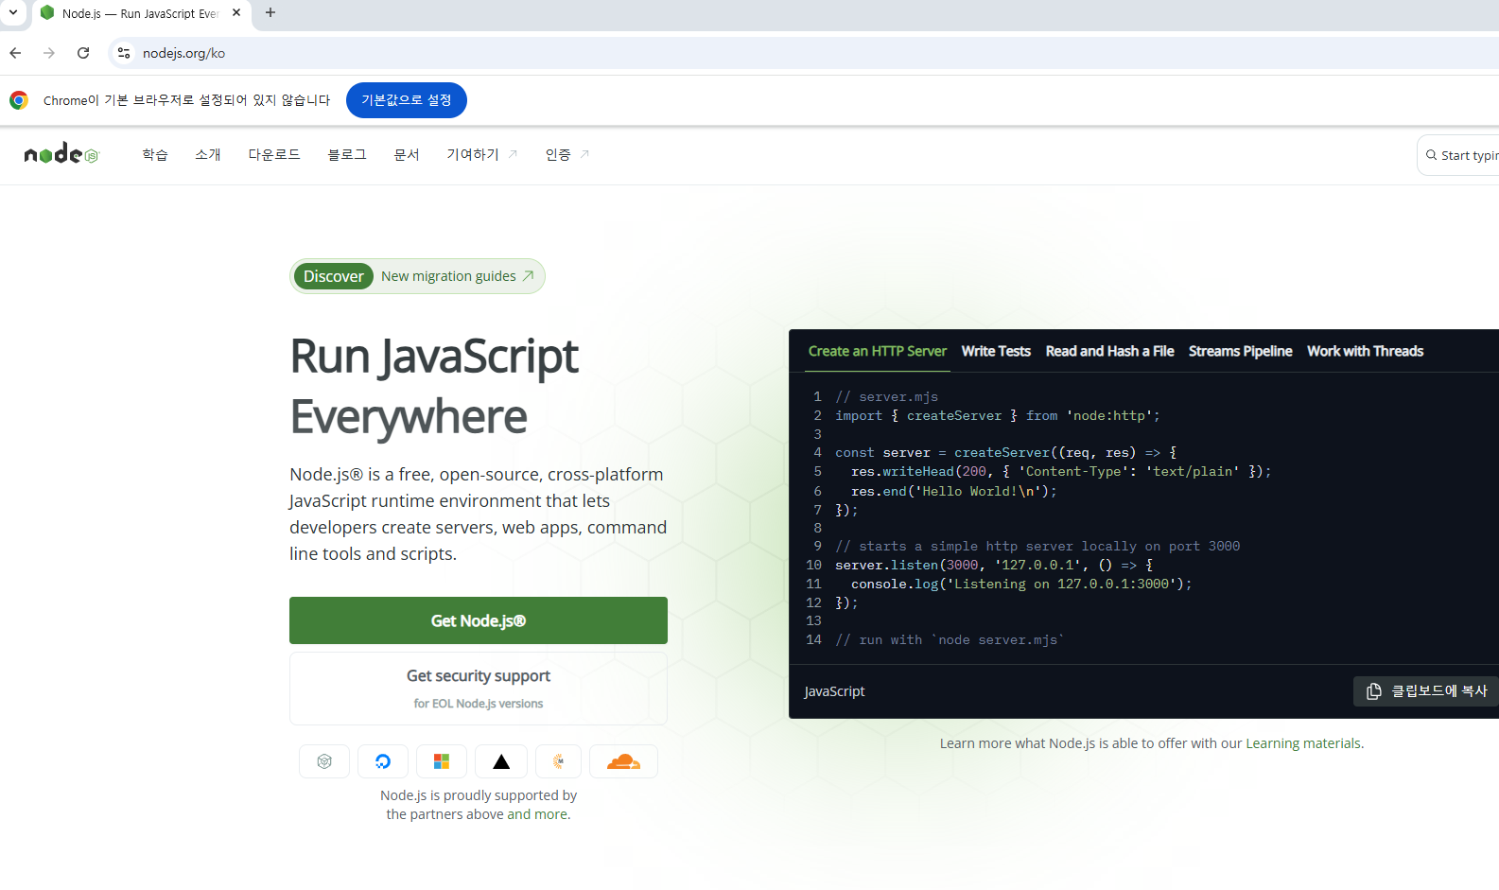Image resolution: width=1499 pixels, height=890 pixels.
Task: Click code line 'import { createServer }'
Action: pyautogui.click(x=998, y=415)
